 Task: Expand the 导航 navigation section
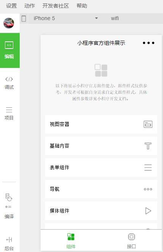(101, 189)
